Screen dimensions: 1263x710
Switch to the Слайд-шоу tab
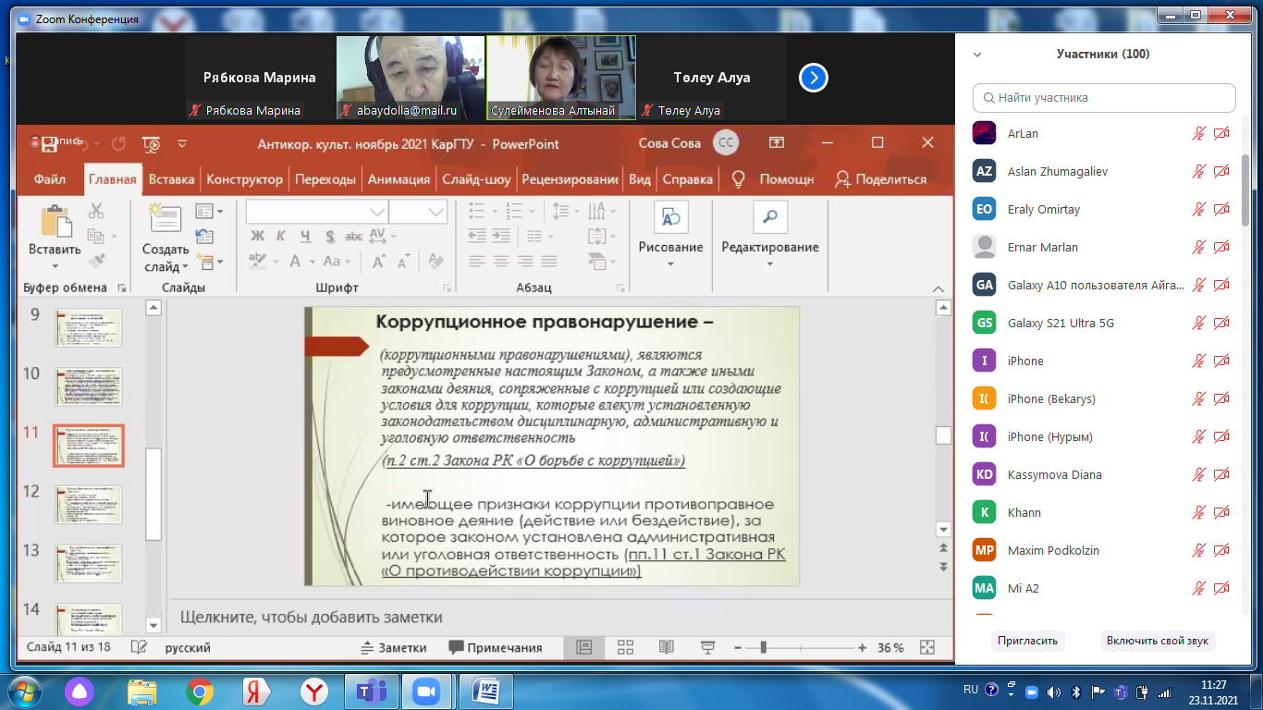point(476,179)
